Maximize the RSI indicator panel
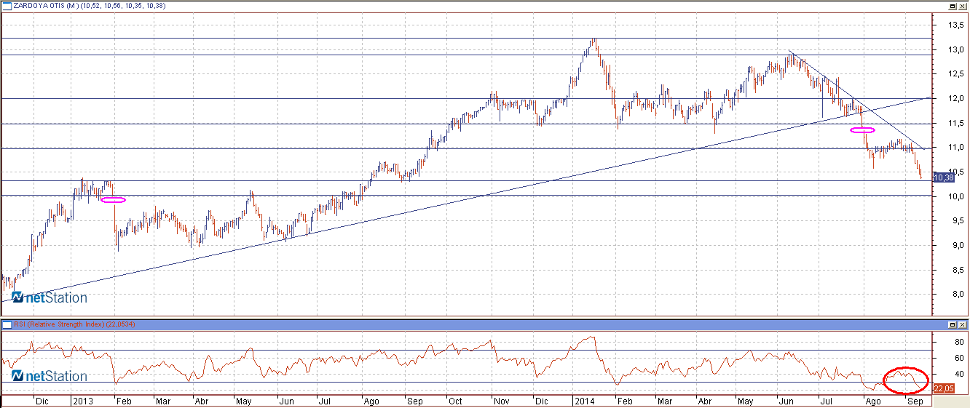This screenshot has width=970, height=408. [953, 324]
